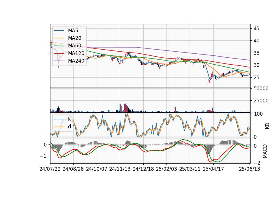Click the price axis value 30

coord(256,65)
